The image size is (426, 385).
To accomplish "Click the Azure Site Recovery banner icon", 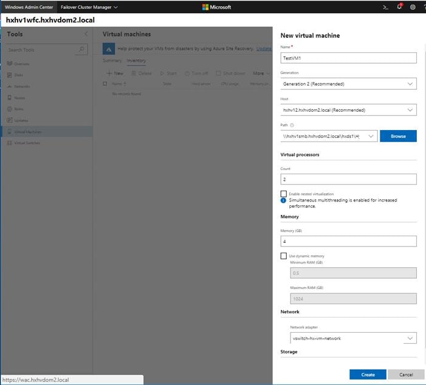I will [x=109, y=49].
